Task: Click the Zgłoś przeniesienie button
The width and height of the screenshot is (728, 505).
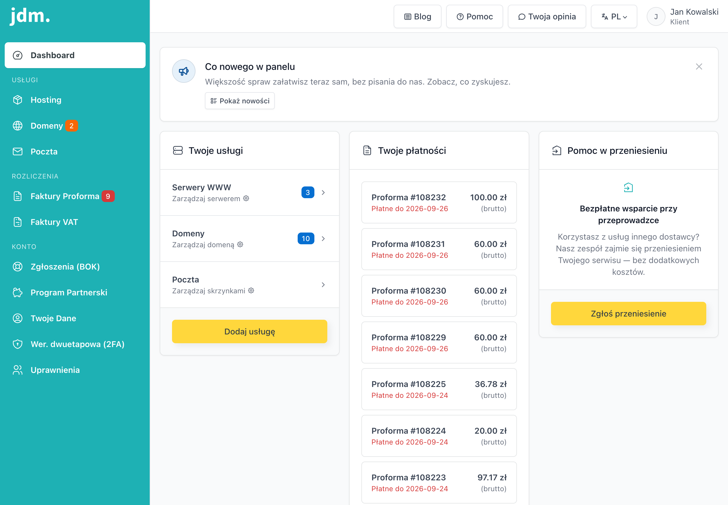Action: [628, 314]
